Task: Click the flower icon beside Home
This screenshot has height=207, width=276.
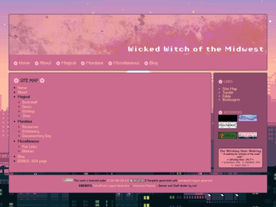Action: tap(16, 63)
